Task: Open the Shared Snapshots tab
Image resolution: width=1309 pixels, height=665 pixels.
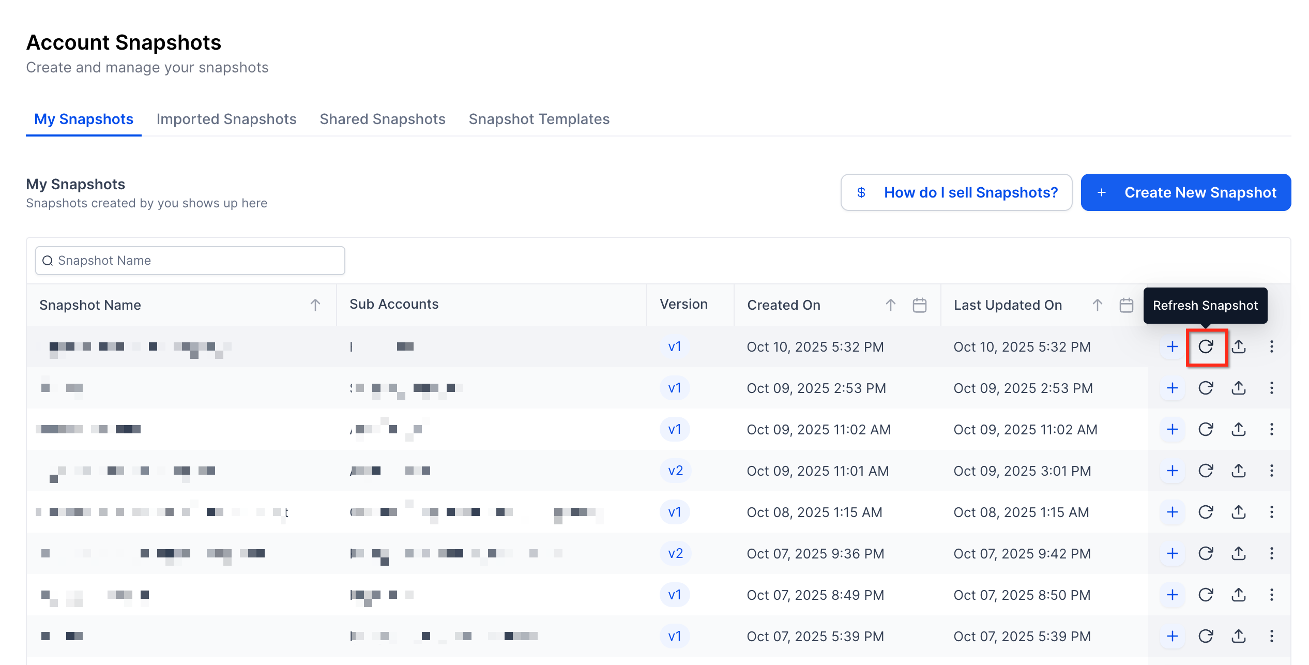Action: (x=383, y=119)
